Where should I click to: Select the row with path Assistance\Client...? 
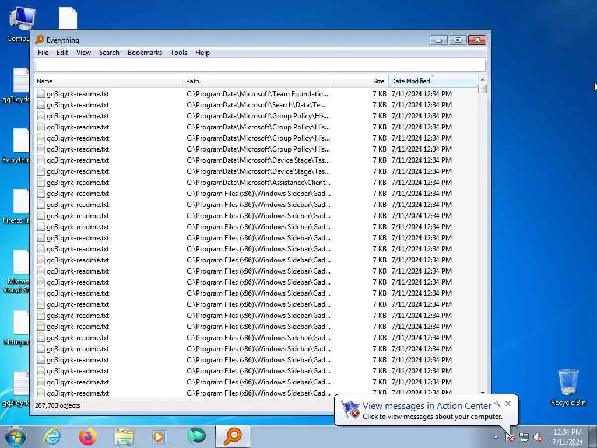coord(257,183)
